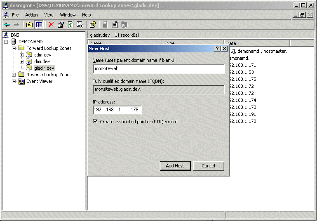Click the Refresh toolbar icon
Screen dimensions: 317x221
click(70, 25)
